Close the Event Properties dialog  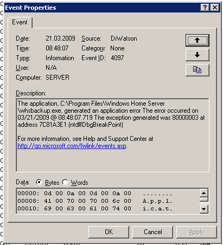point(215,8)
